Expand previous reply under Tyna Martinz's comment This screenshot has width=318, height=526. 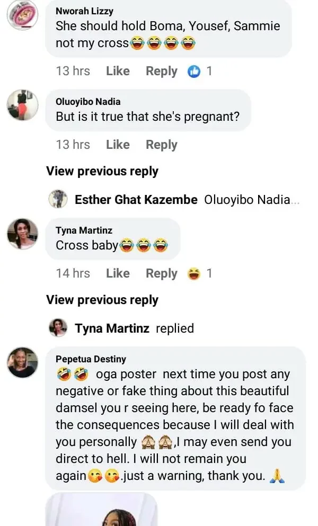tap(102, 300)
